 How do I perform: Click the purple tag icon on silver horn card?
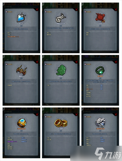point(46,12)
